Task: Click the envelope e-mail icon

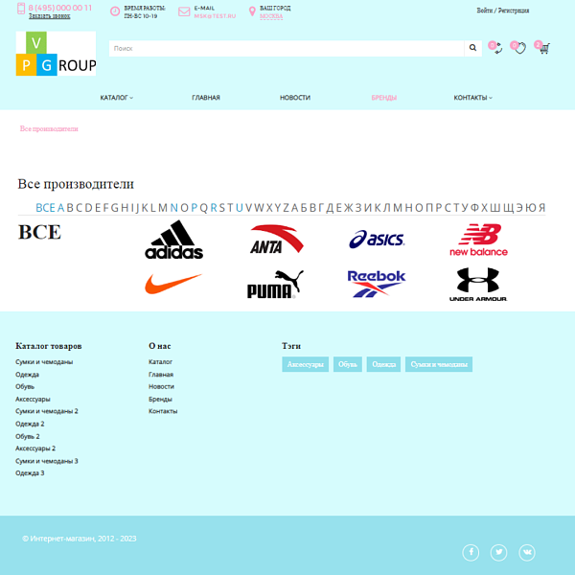Action: (x=184, y=11)
